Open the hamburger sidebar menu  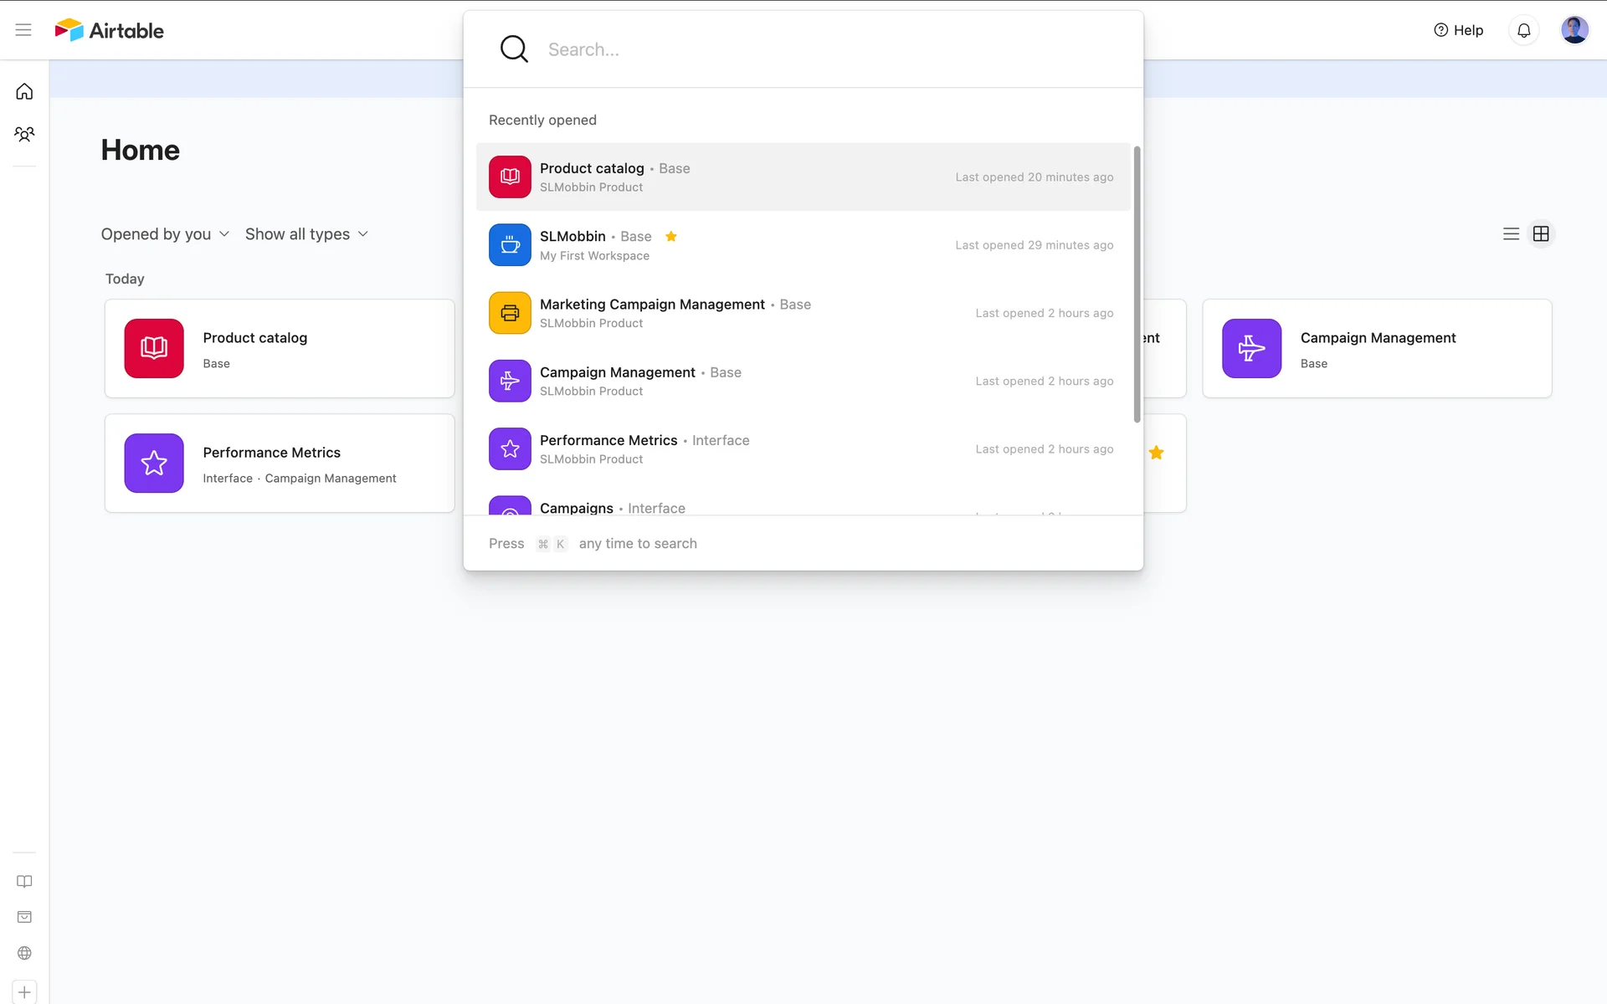[x=23, y=30]
